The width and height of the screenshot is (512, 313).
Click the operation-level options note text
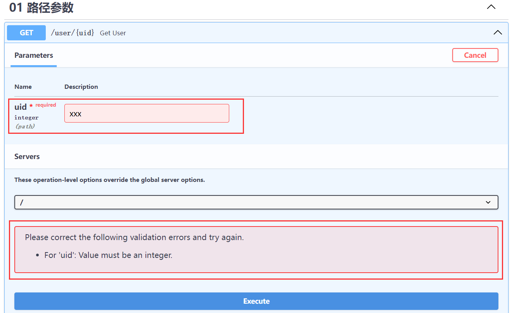click(109, 180)
